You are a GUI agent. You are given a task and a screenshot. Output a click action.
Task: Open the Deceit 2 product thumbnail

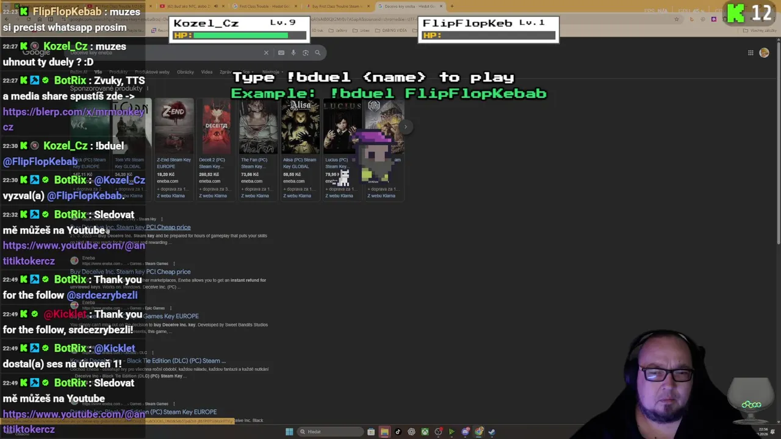tap(216, 127)
